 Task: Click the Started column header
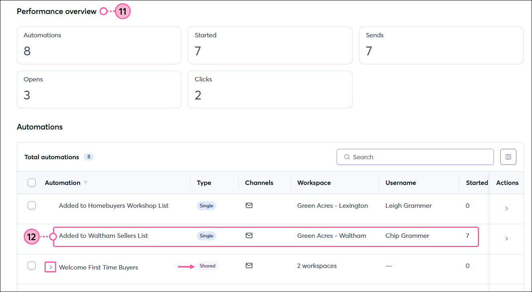[x=477, y=182]
